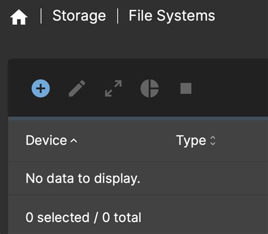
Task: Open the quota pie chart icon
Action: pyautogui.click(x=149, y=88)
